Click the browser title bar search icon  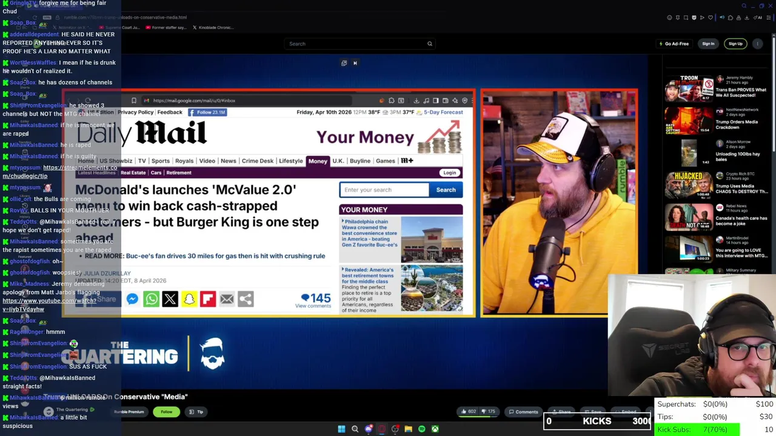(744, 6)
